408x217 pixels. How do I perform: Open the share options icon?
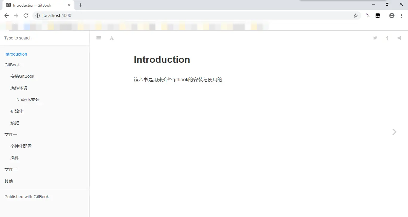coord(399,38)
